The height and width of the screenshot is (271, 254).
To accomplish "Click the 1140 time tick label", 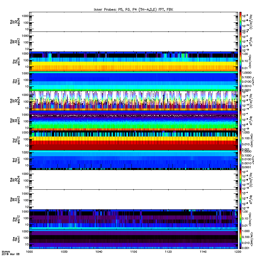I will (203, 252).
